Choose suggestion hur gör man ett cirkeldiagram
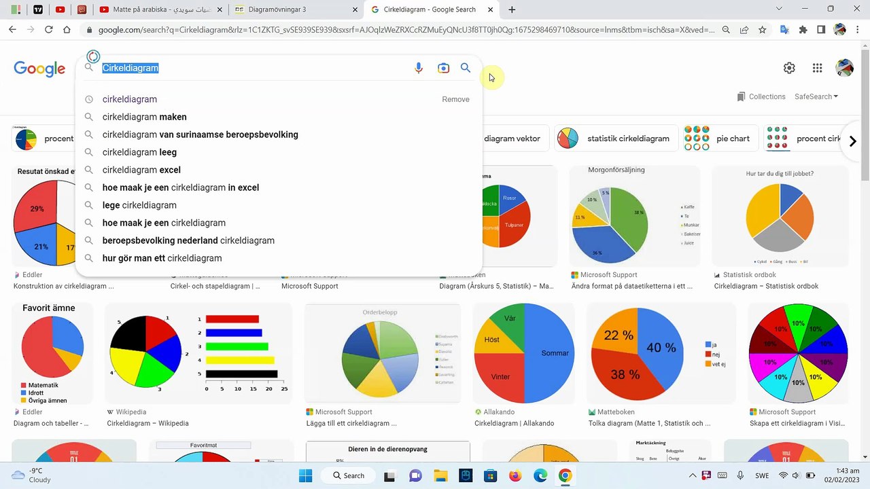The width and height of the screenshot is (870, 489). click(x=279, y=258)
